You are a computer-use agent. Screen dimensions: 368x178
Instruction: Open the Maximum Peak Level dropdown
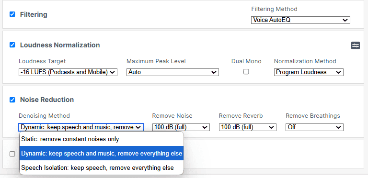[x=172, y=72]
